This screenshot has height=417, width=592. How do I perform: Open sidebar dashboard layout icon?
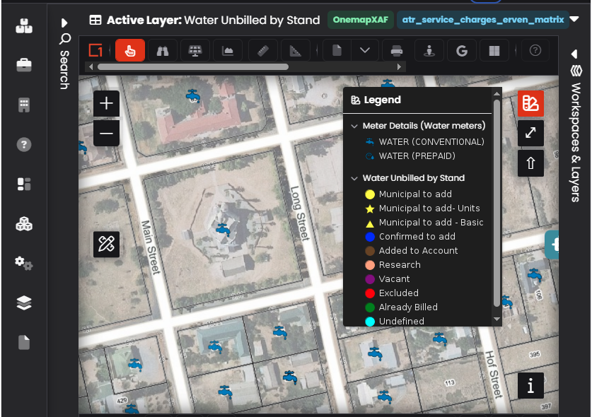24,184
